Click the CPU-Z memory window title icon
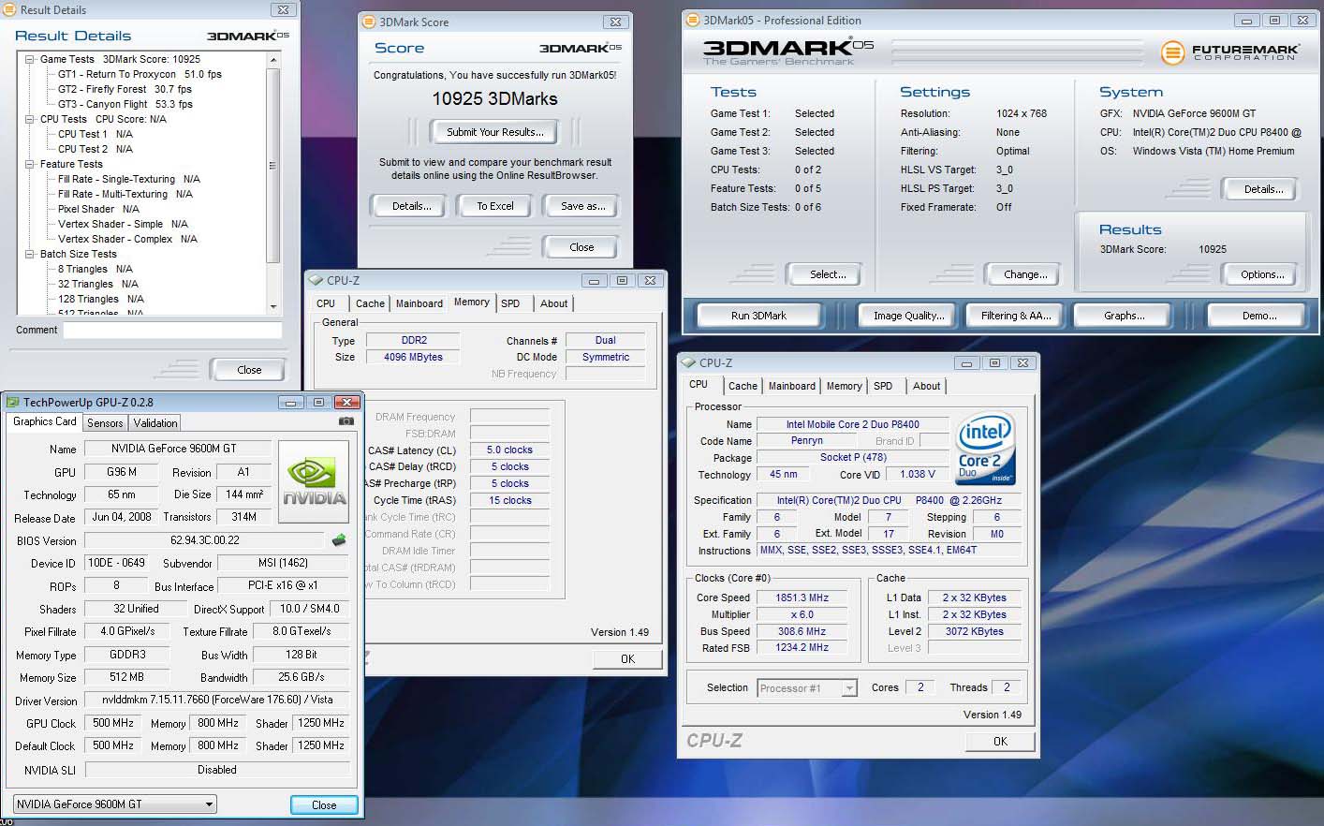 (316, 280)
